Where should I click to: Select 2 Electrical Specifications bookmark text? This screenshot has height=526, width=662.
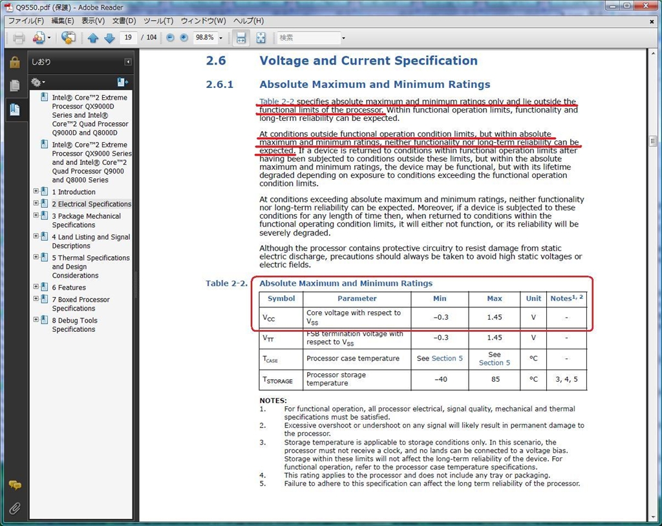point(92,204)
